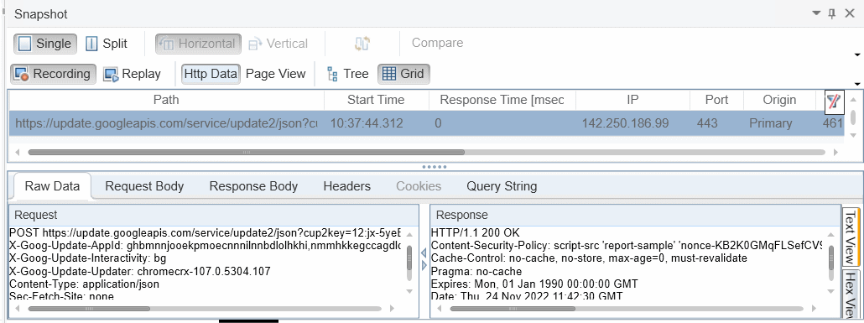The width and height of the screenshot is (864, 323).
Task: Expand the second toolbar overflow arrow
Action: 857,84
